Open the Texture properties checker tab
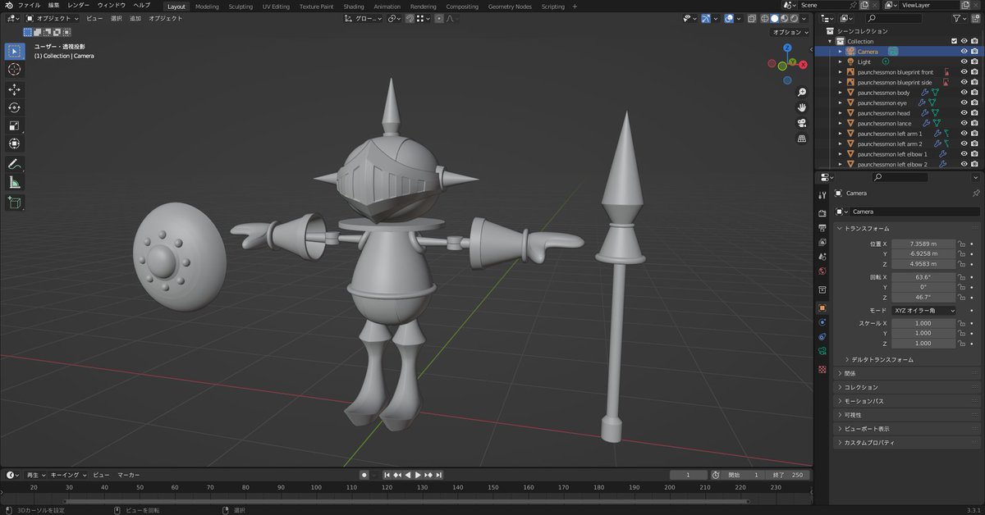Image resolution: width=985 pixels, height=515 pixels. tap(822, 370)
